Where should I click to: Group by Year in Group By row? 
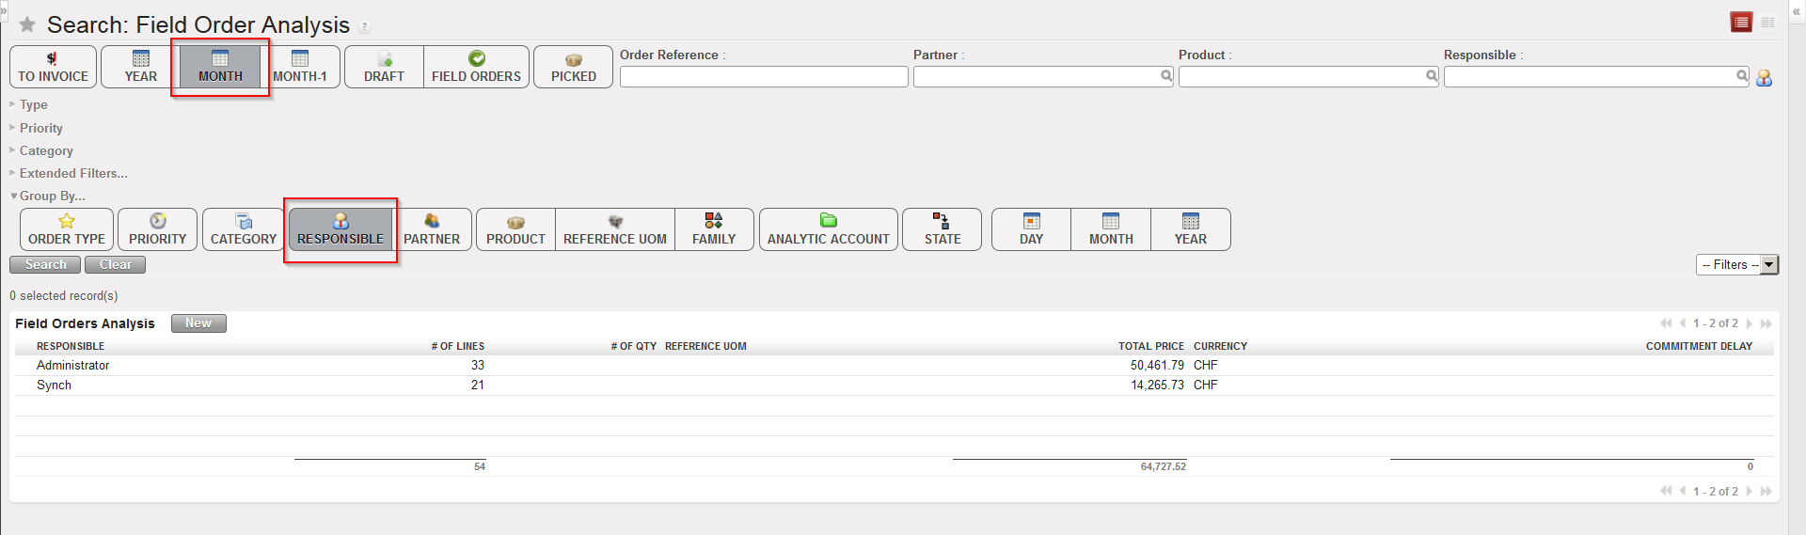tap(1191, 229)
